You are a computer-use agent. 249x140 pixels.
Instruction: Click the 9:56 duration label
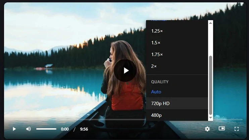coord(84,129)
